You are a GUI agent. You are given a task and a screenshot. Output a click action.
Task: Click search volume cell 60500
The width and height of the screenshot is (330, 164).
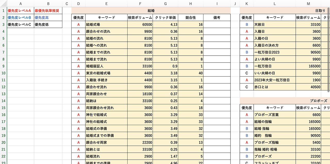[140, 24]
